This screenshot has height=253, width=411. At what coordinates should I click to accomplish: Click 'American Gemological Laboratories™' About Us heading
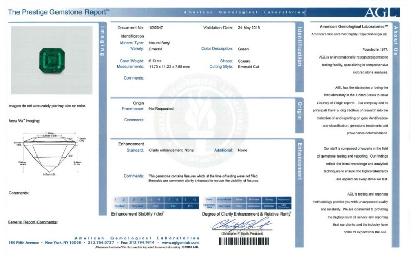point(354,27)
